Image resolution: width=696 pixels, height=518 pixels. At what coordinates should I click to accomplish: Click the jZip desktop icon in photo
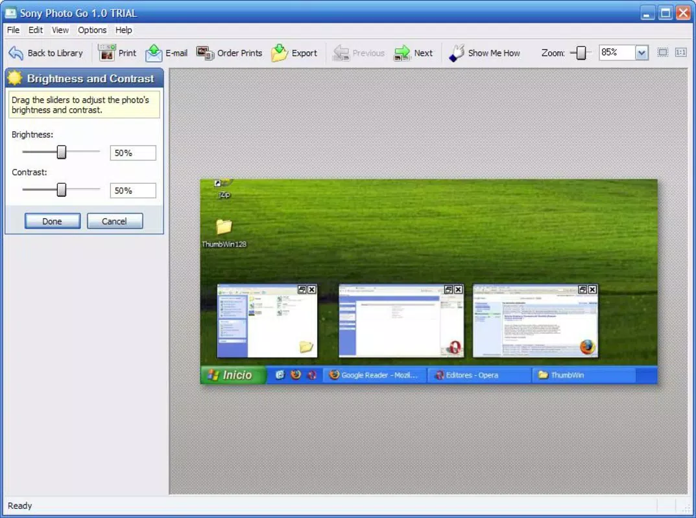click(x=224, y=188)
